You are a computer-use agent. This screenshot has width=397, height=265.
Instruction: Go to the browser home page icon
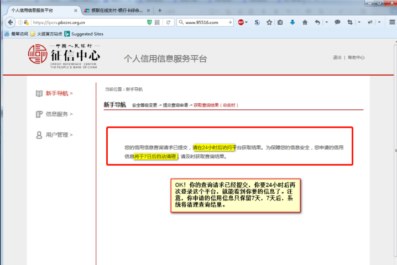[304, 23]
